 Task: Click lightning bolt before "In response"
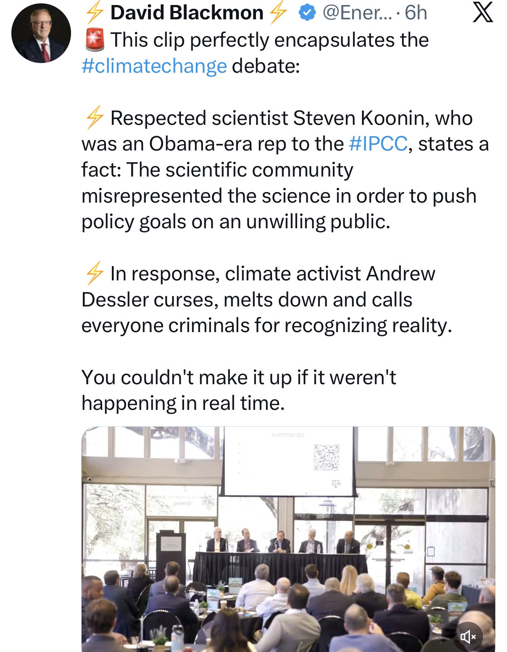[x=95, y=274]
